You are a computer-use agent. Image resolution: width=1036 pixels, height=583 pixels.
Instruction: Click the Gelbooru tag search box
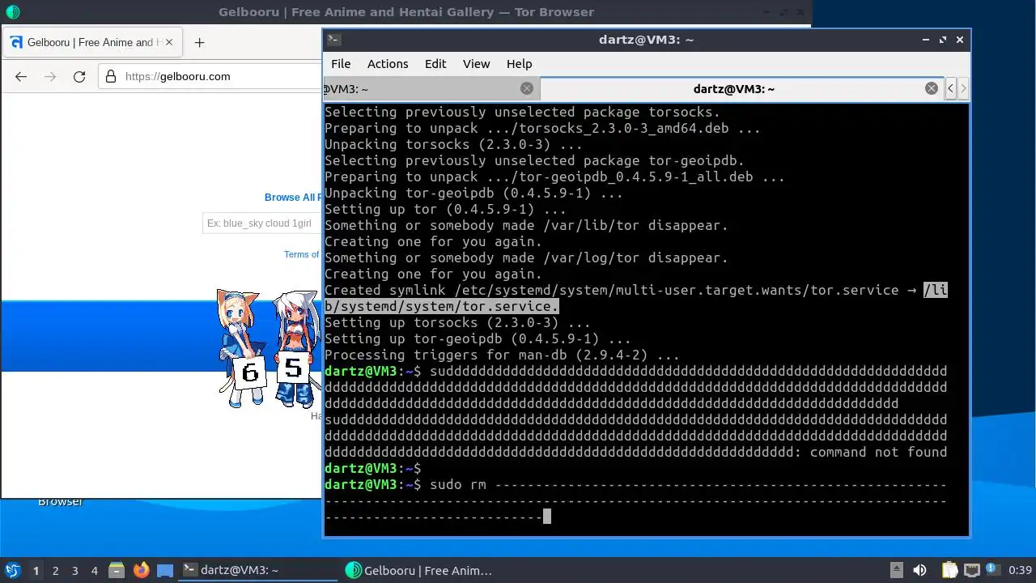(x=262, y=223)
